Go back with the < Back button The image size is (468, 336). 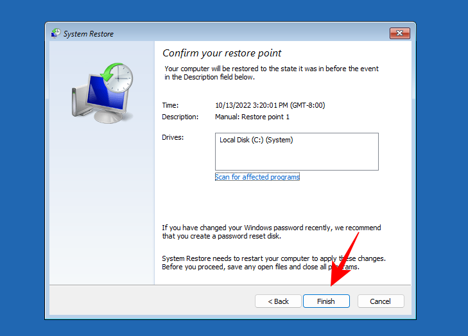[278, 301]
